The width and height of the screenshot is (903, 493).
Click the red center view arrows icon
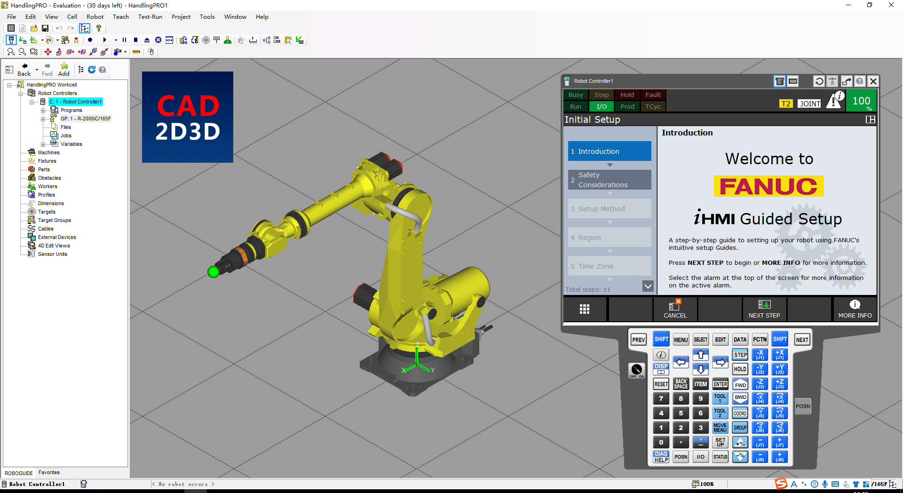[48, 52]
